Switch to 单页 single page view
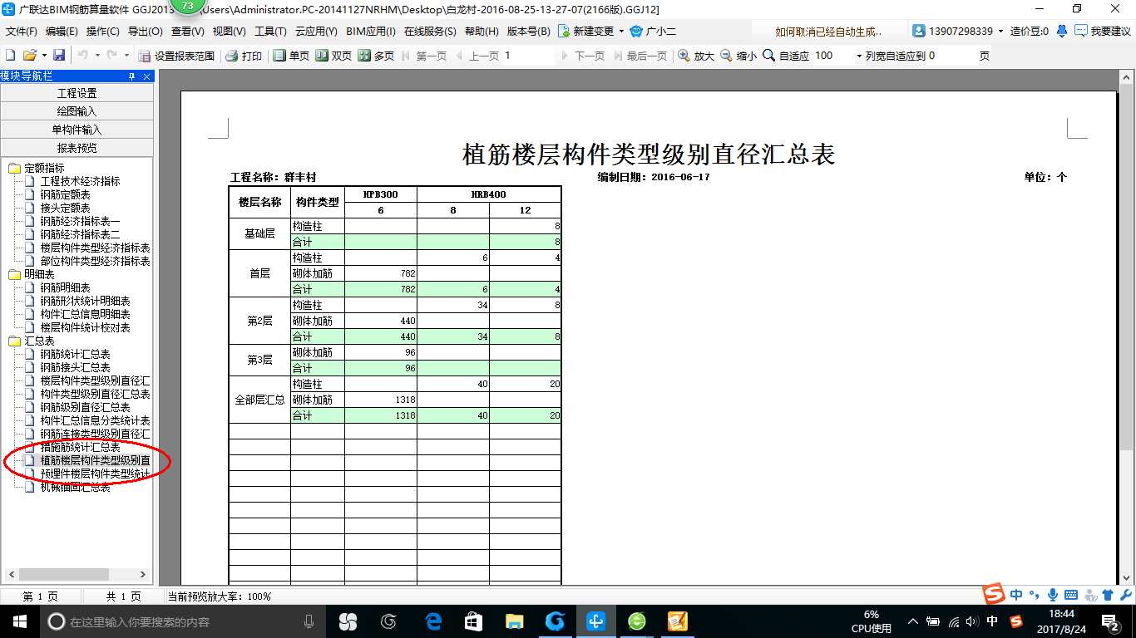 coord(291,56)
